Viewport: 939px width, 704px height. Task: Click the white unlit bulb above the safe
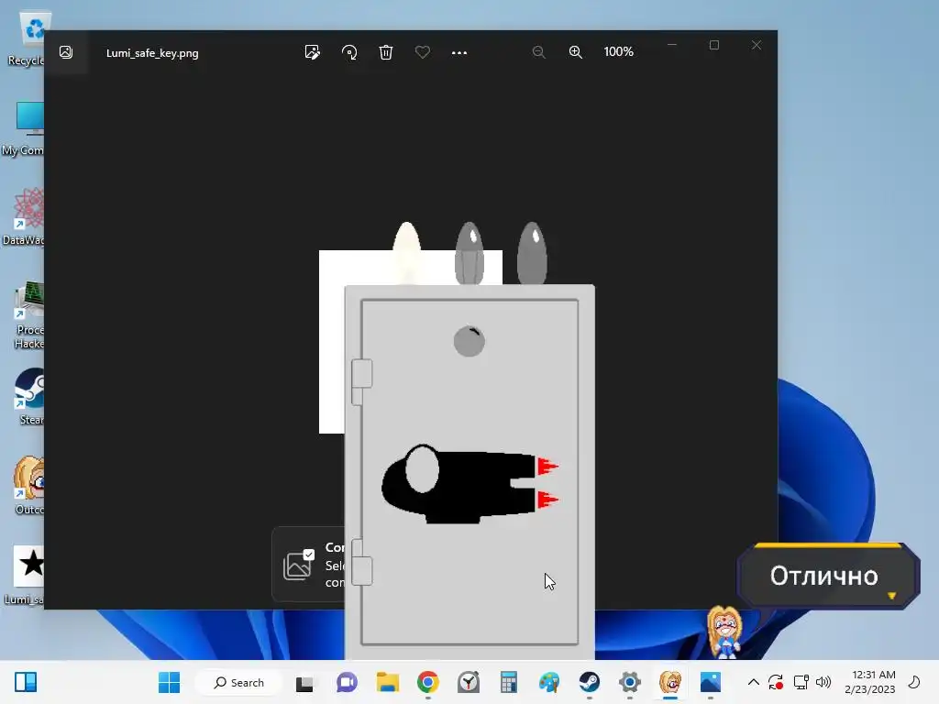tap(406, 253)
